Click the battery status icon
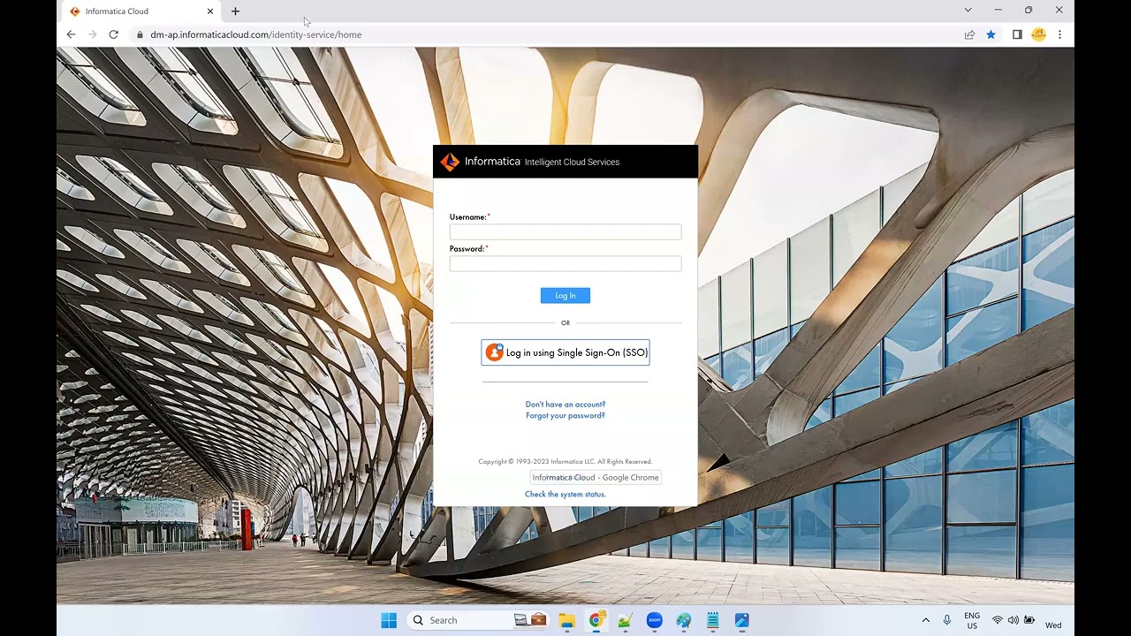Viewport: 1131px width, 636px height. coord(1029,620)
